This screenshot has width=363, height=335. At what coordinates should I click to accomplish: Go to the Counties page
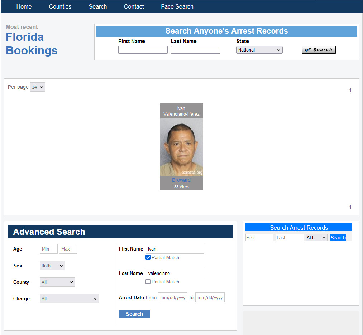pyautogui.click(x=60, y=6)
